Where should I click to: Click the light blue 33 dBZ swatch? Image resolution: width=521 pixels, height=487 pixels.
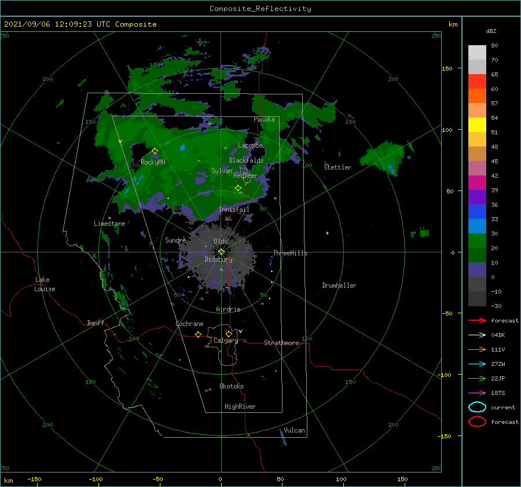477,226
